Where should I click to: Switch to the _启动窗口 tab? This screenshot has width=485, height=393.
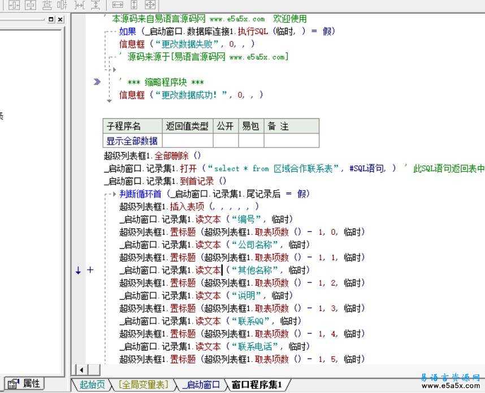click(x=201, y=385)
